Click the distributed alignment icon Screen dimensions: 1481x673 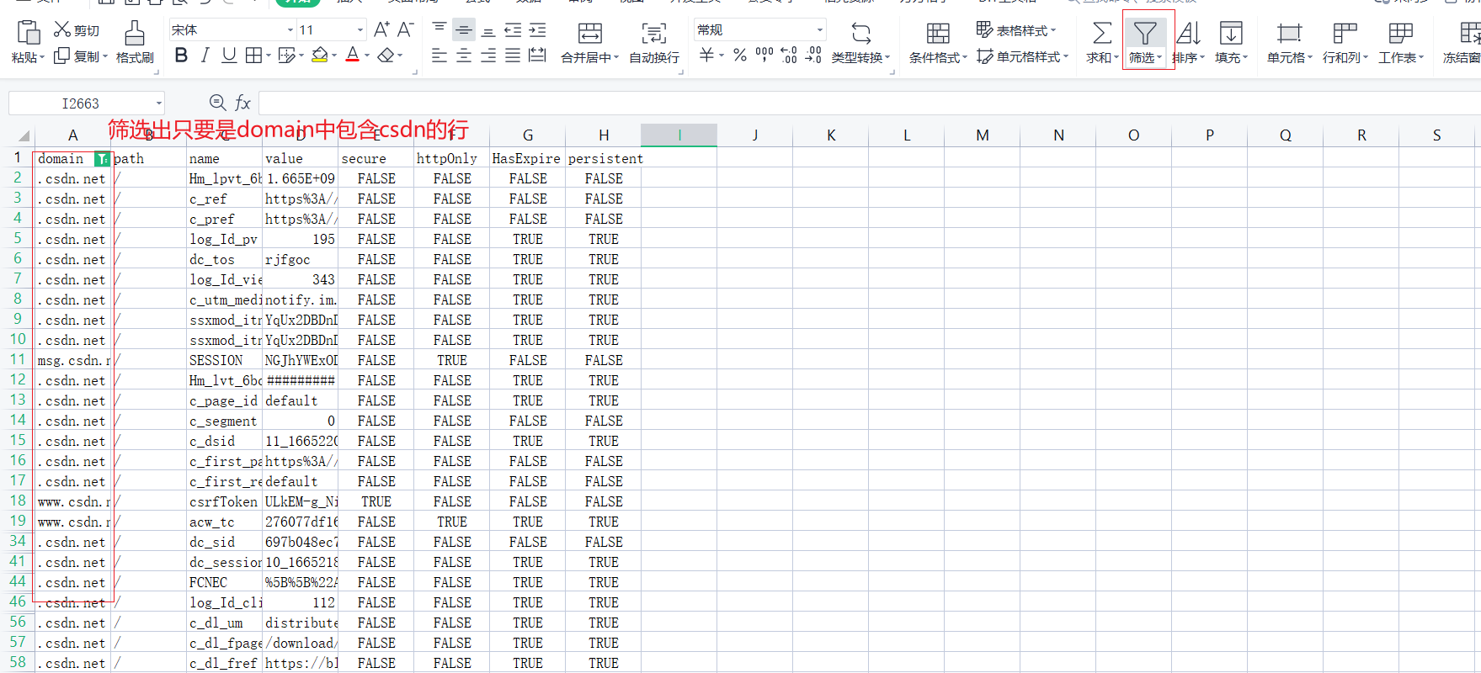[537, 56]
